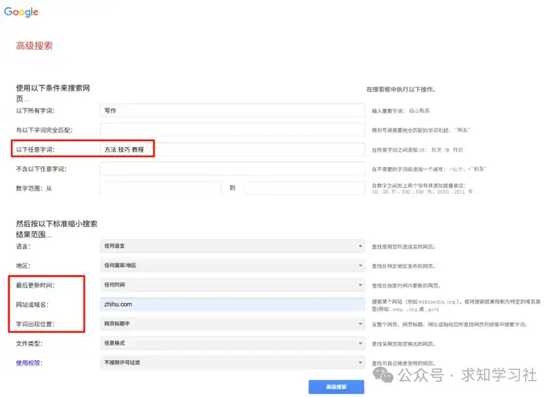Click the Google logo

point(22,12)
